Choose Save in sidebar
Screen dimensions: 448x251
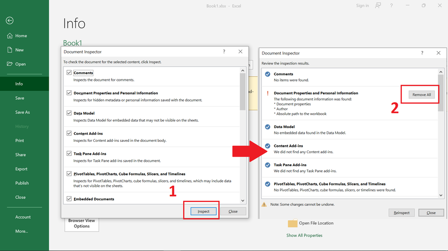pyautogui.click(x=20, y=98)
